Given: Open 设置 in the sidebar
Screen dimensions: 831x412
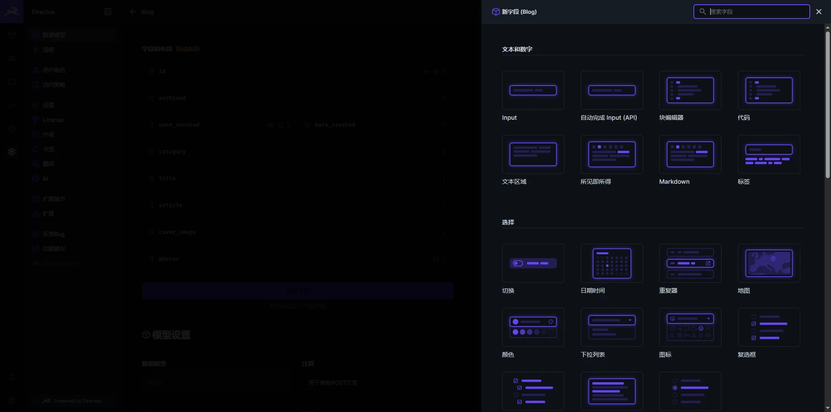Looking at the screenshot, I should 72,105.
